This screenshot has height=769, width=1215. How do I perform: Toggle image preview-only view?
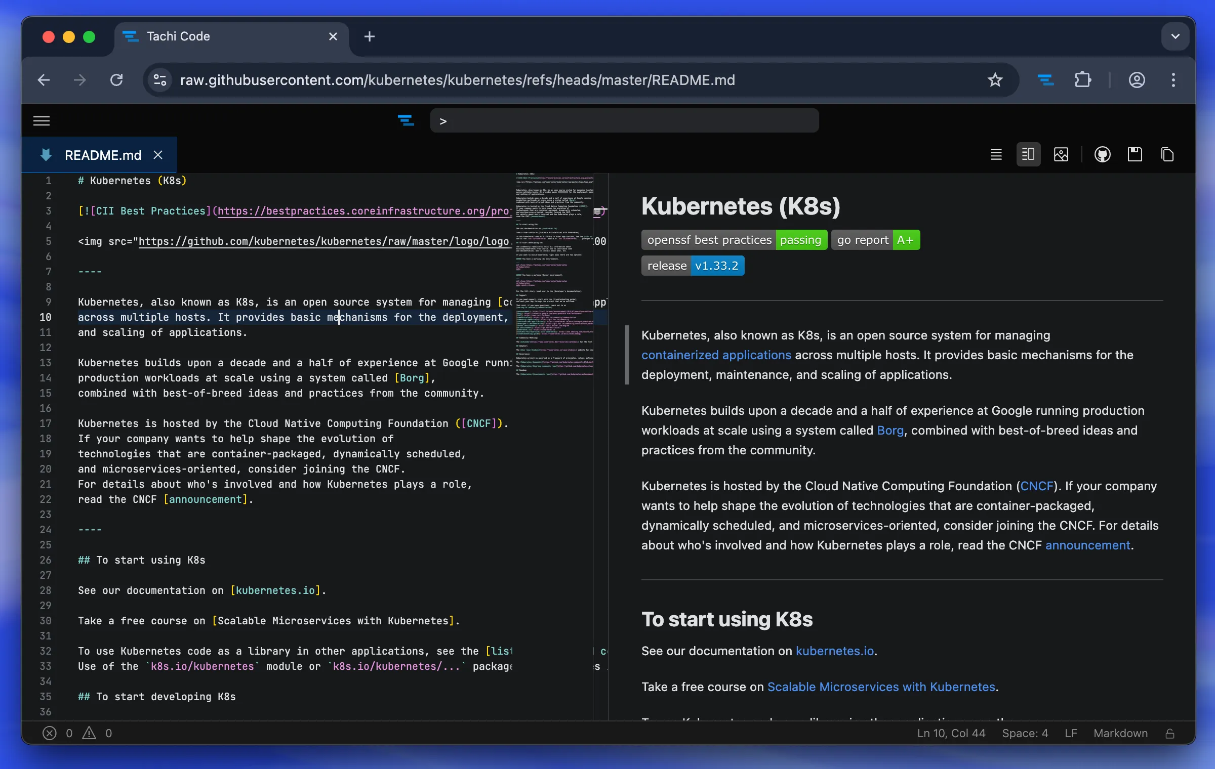coord(1061,154)
